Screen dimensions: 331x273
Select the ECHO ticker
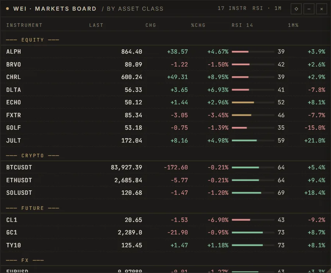pos(14,103)
